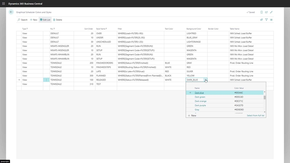Click the Share icon
This screenshot has height=163, width=290.
[261, 20]
